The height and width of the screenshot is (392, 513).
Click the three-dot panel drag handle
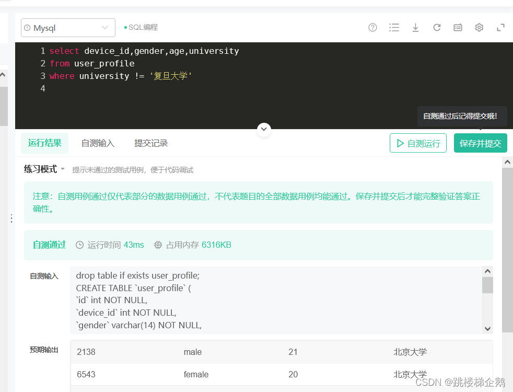11,218
